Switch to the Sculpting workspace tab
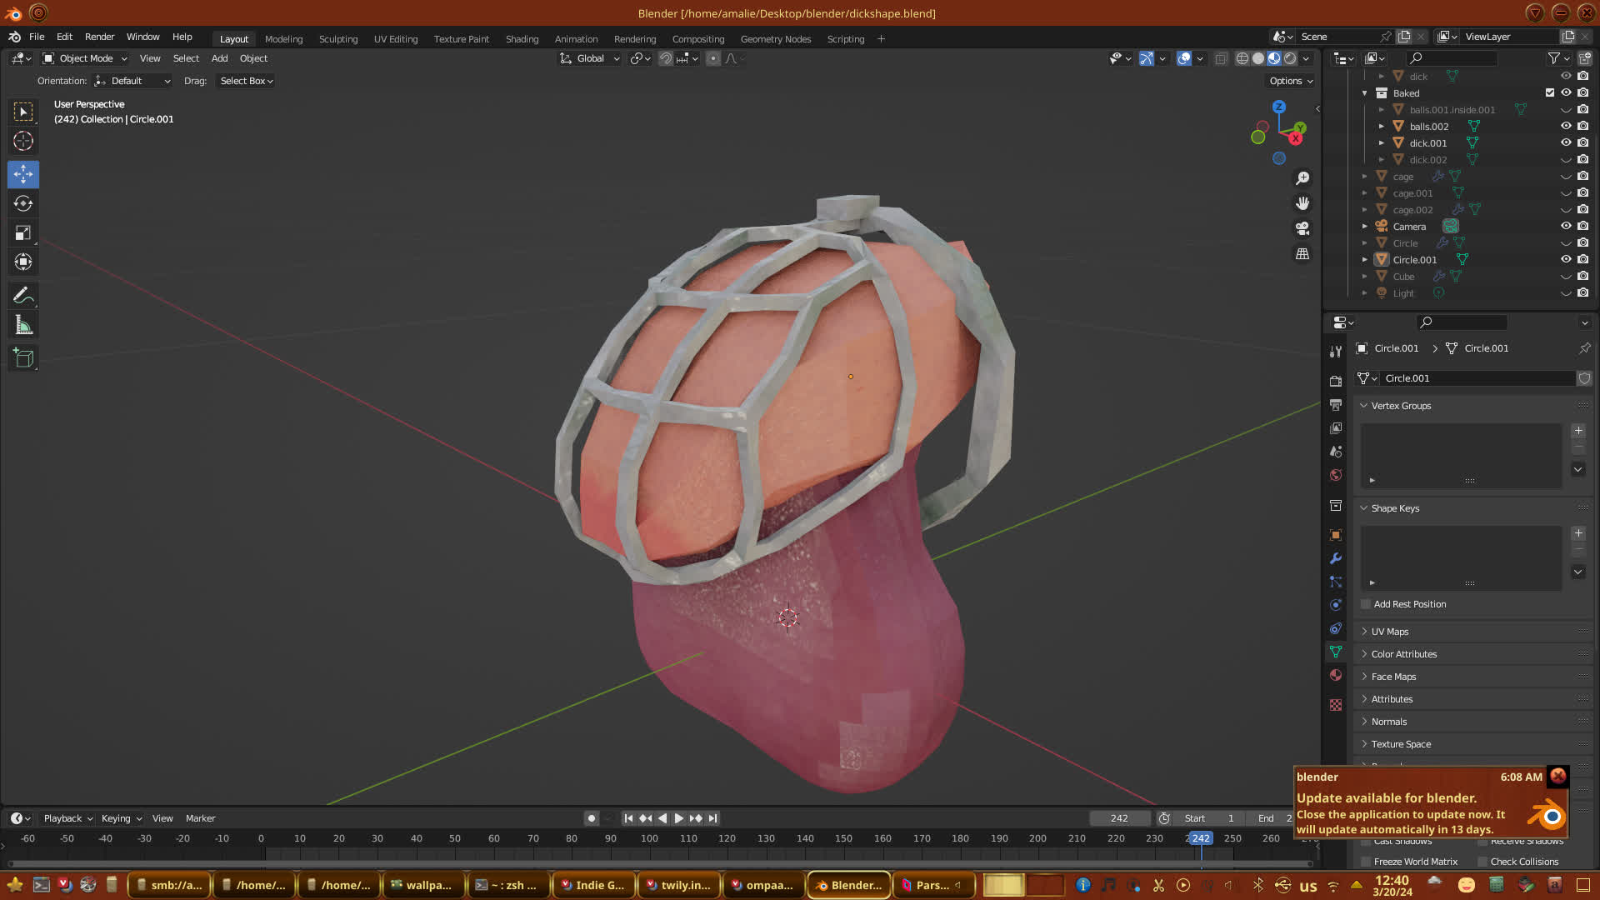This screenshot has height=900, width=1600. [x=337, y=39]
